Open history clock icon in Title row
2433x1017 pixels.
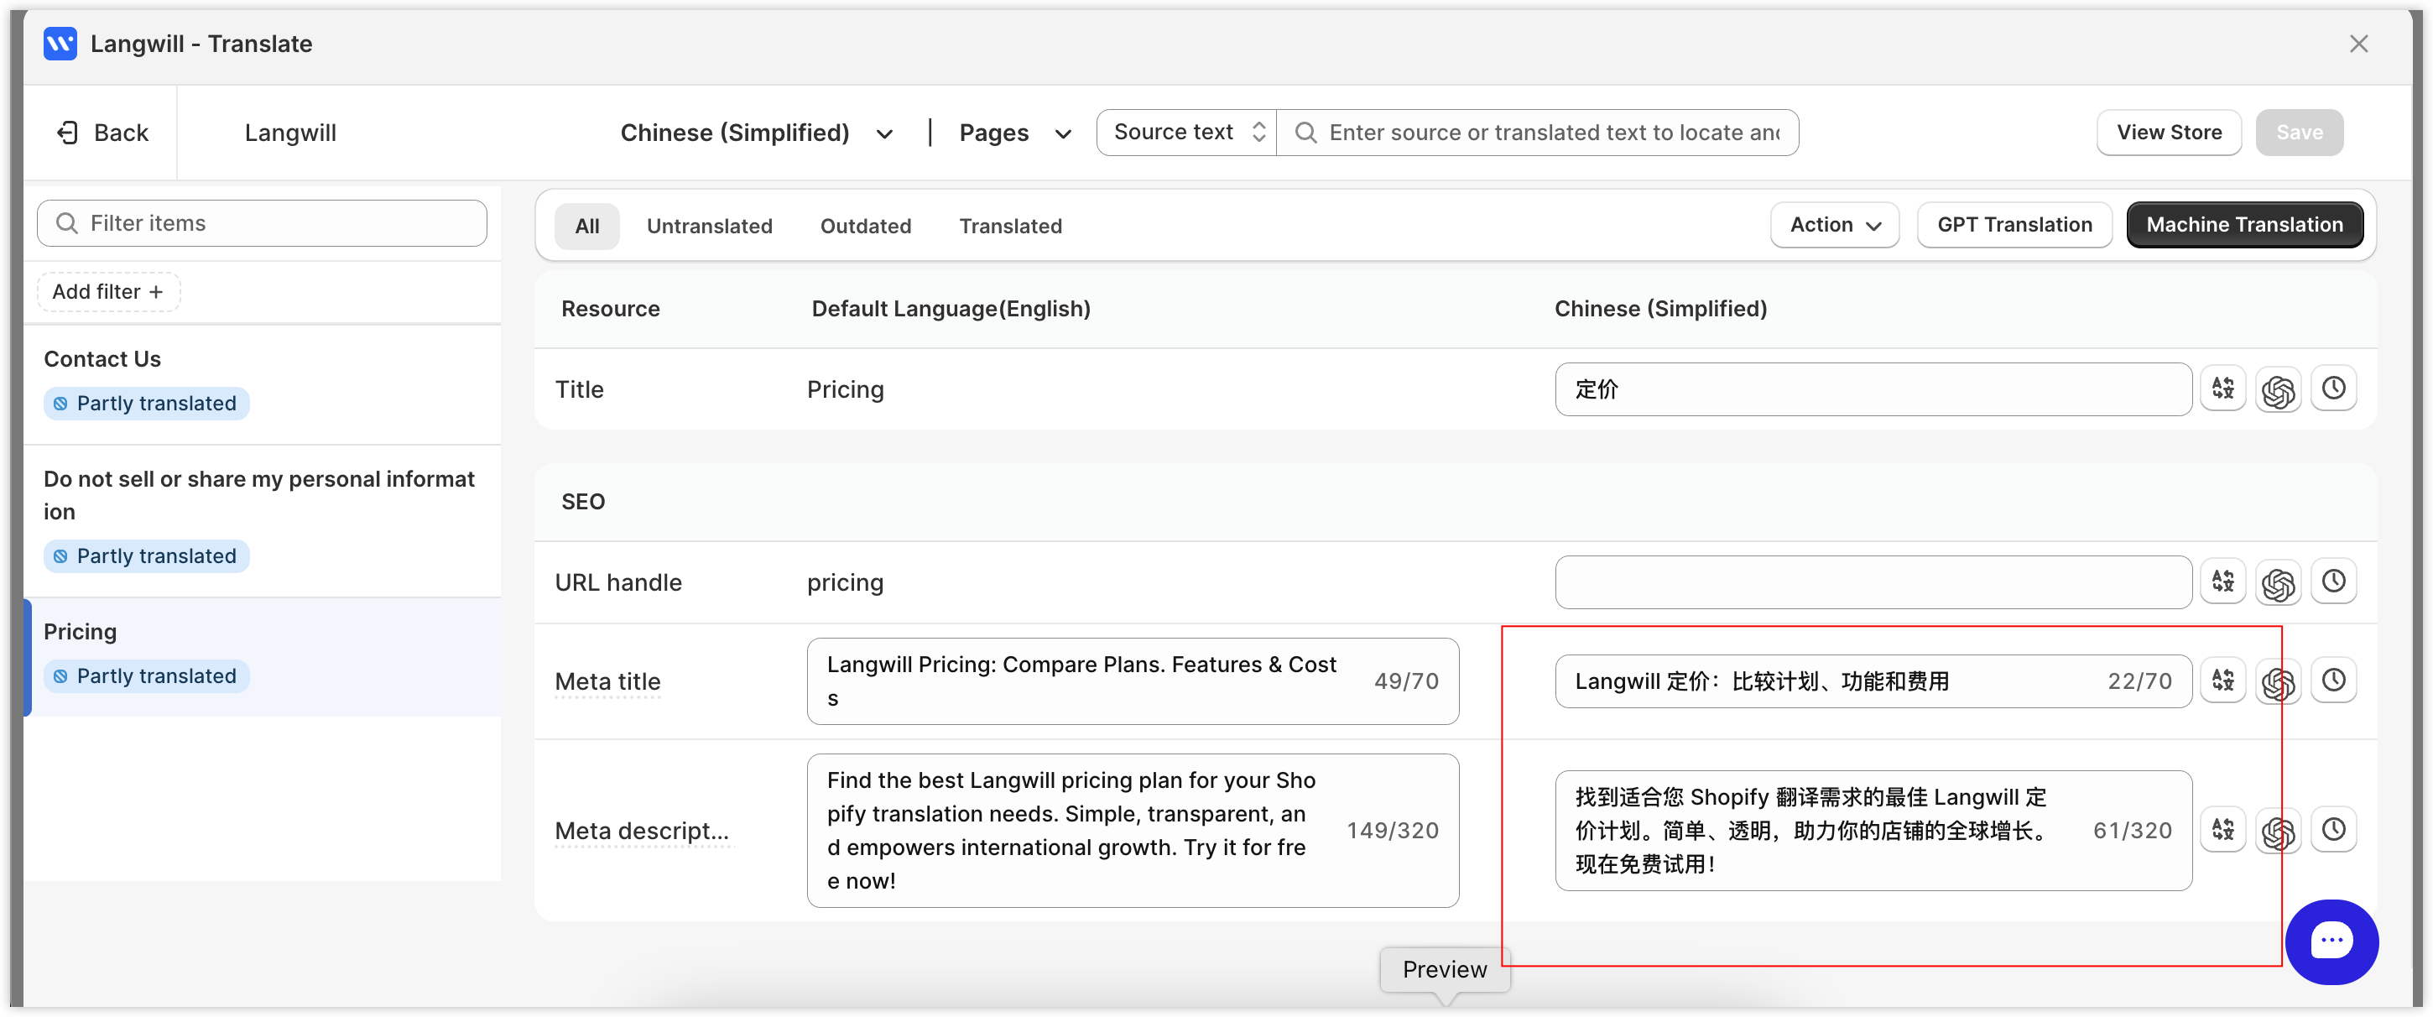(2333, 389)
